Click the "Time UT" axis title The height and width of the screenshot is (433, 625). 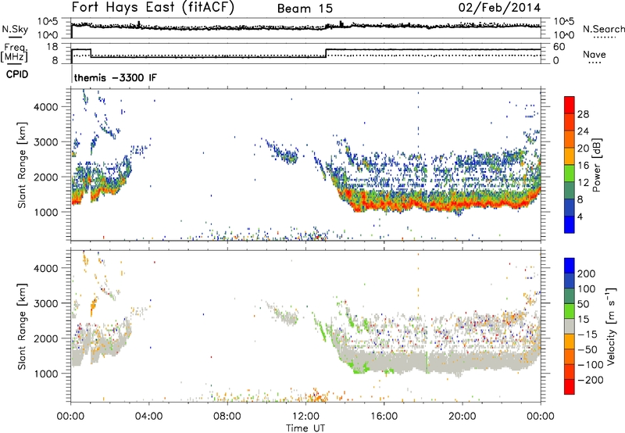tap(305, 428)
